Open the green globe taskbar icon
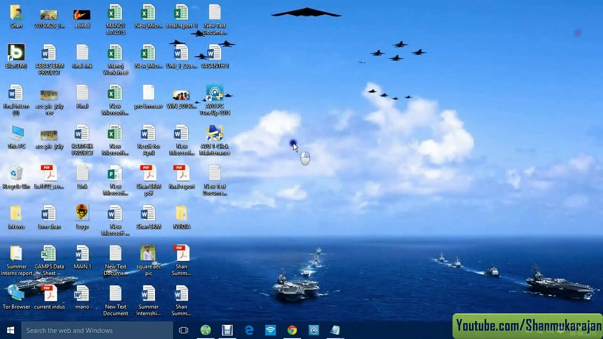The width and height of the screenshot is (603, 339). pos(205,331)
